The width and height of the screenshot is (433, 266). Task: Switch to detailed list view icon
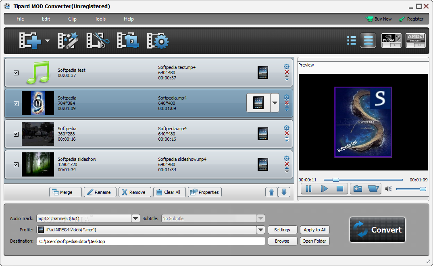point(351,41)
